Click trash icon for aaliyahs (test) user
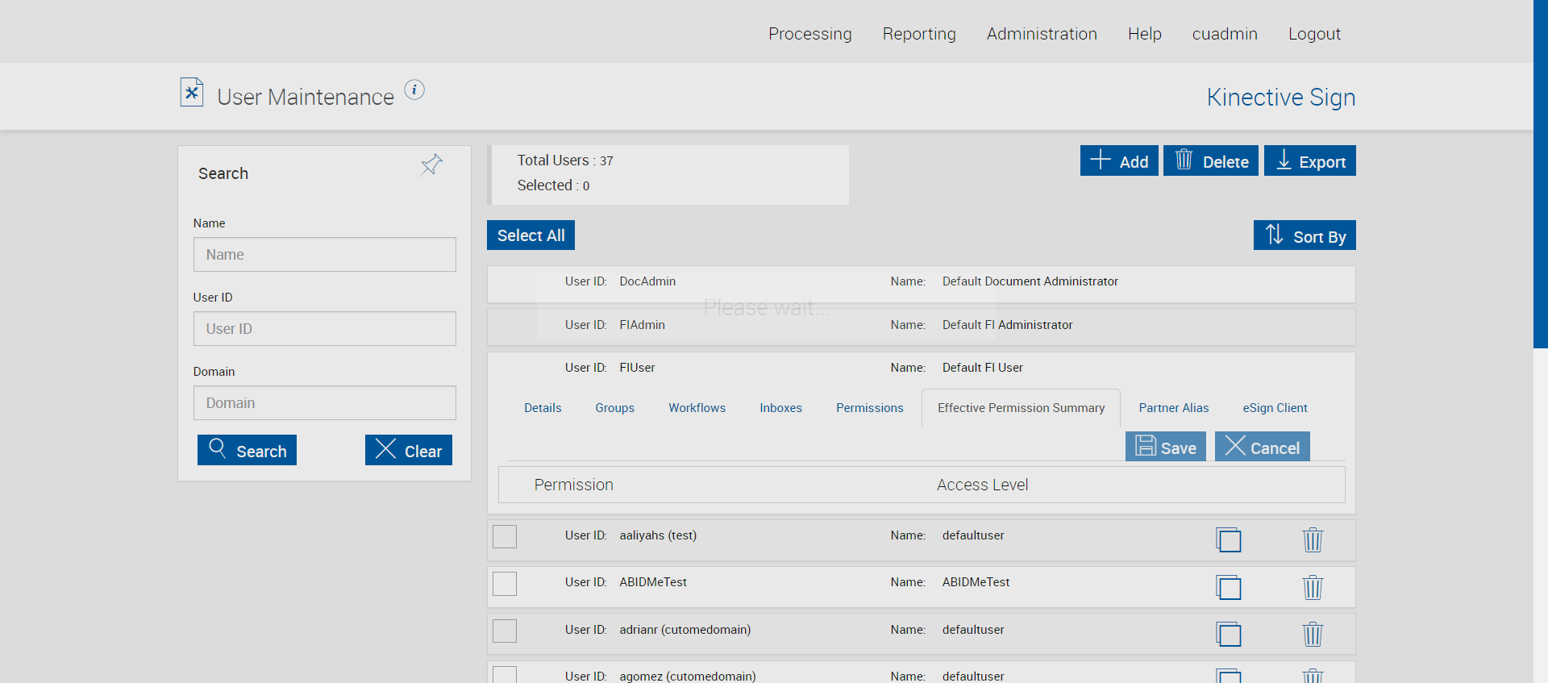Viewport: 1548px width, 683px height. pos(1313,539)
